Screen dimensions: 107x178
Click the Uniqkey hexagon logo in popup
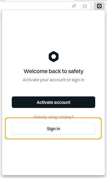pos(54,57)
